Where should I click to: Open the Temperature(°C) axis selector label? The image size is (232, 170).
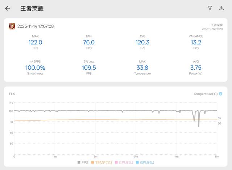coord(206,94)
